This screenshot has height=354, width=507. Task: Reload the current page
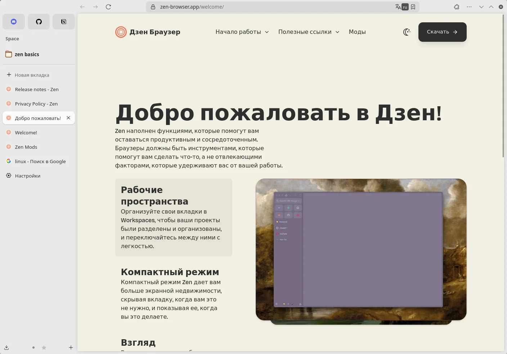[108, 7]
